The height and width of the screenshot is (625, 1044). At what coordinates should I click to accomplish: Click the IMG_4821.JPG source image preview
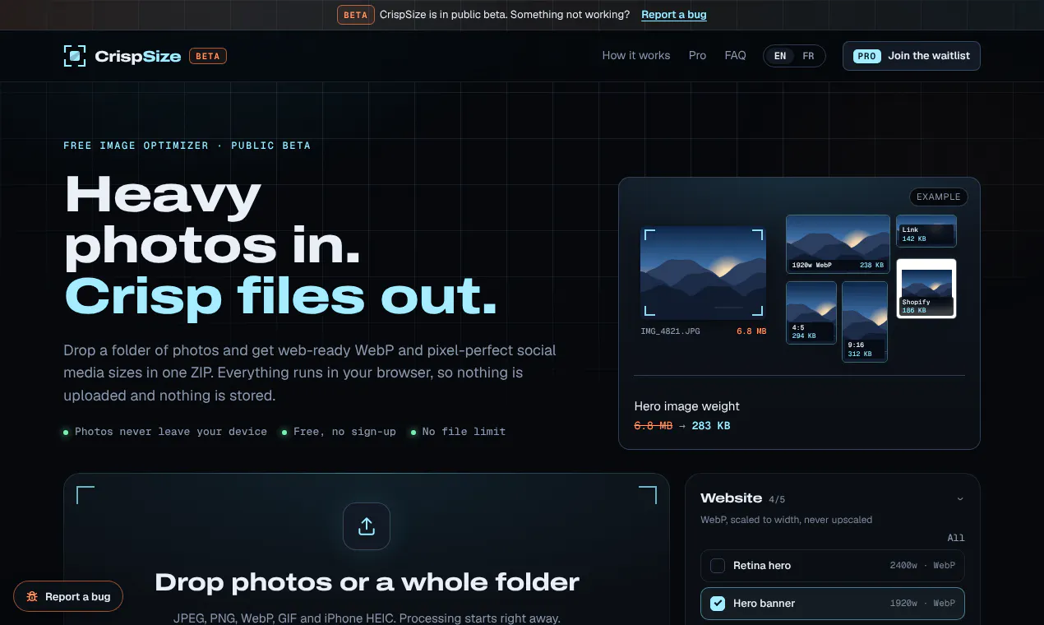click(703, 273)
